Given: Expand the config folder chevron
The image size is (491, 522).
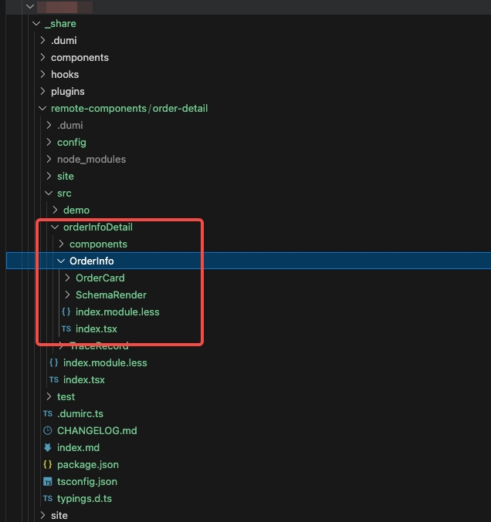Looking at the screenshot, I should (x=49, y=142).
